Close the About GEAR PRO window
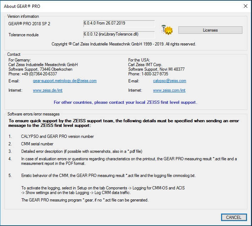This screenshot has width=252, height=226. tap(245, 6)
